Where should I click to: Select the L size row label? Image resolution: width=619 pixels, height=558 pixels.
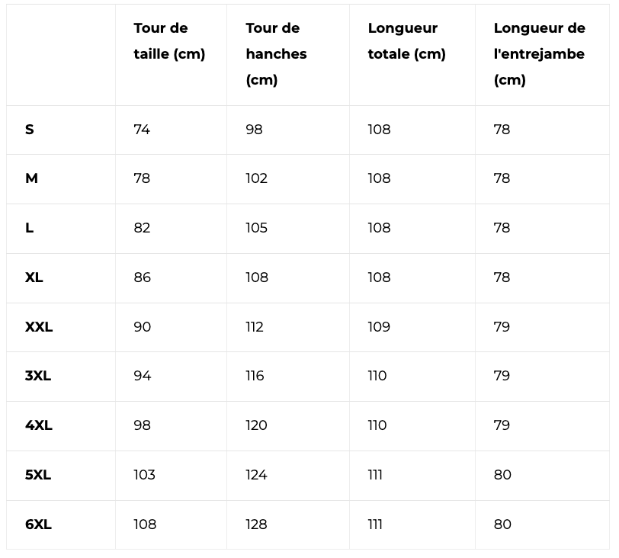pos(30,228)
